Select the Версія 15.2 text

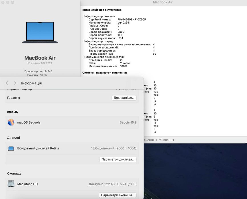click(x=128, y=122)
